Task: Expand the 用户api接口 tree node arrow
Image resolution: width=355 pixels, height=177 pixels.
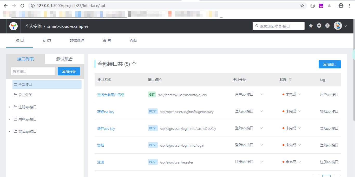Action: [9, 119]
